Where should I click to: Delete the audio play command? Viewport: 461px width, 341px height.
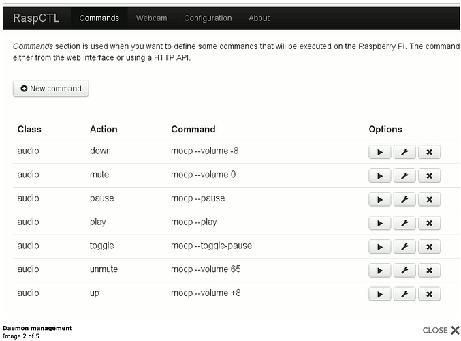pos(429,223)
